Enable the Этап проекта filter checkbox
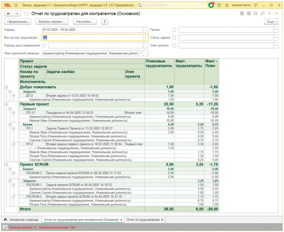 click(x=174, y=45)
